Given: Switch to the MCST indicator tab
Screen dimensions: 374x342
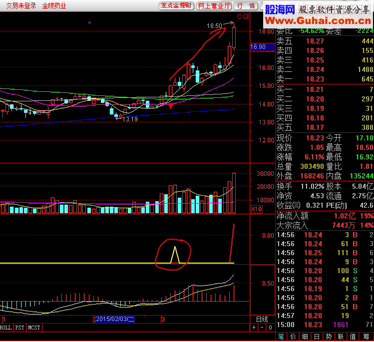Looking at the screenshot, I should [x=34, y=328].
